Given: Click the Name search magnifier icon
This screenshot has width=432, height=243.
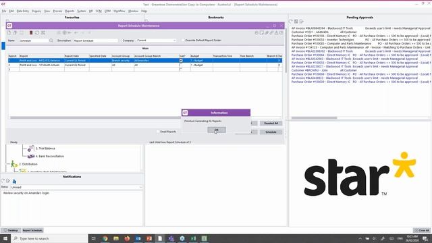Looking at the screenshot, I should click(x=51, y=40).
